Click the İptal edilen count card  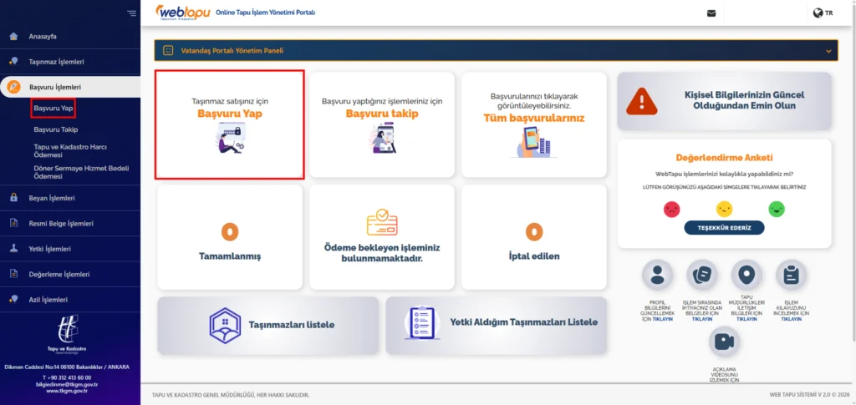534,237
